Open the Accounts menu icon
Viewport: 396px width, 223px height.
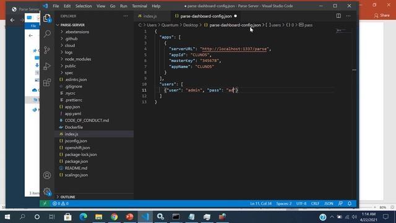click(47, 175)
